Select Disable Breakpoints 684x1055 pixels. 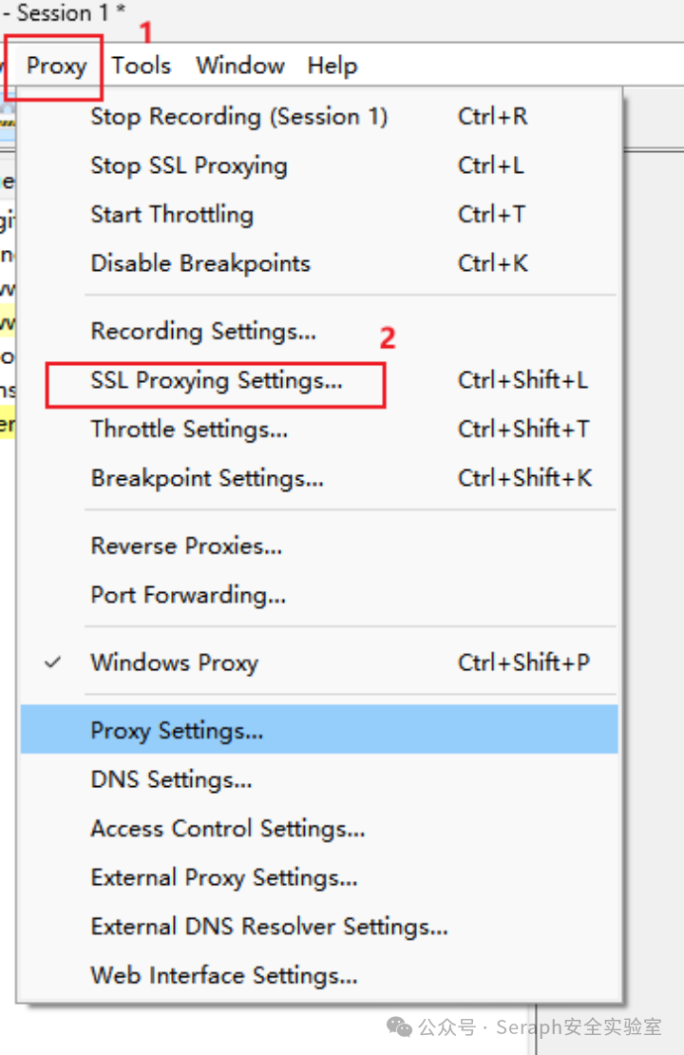pos(319,263)
